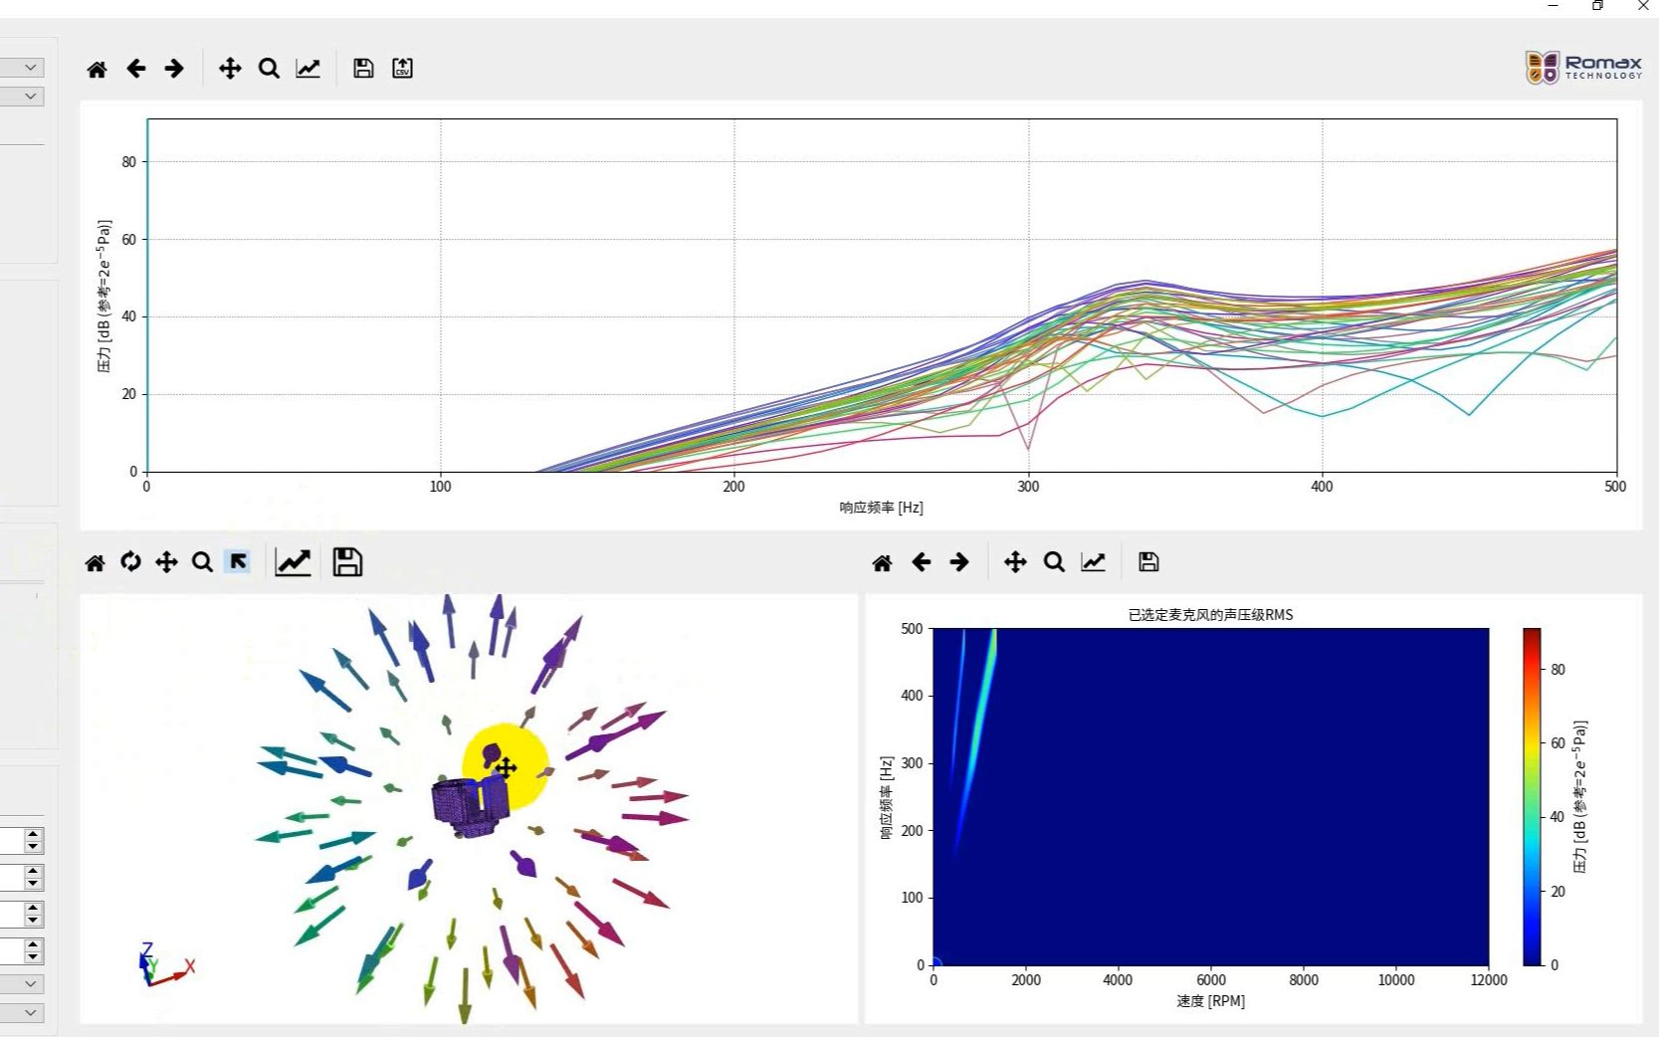This screenshot has width=1659, height=1037.
Task: Activate the Pan tool in top plot toolbar
Action: (x=230, y=68)
